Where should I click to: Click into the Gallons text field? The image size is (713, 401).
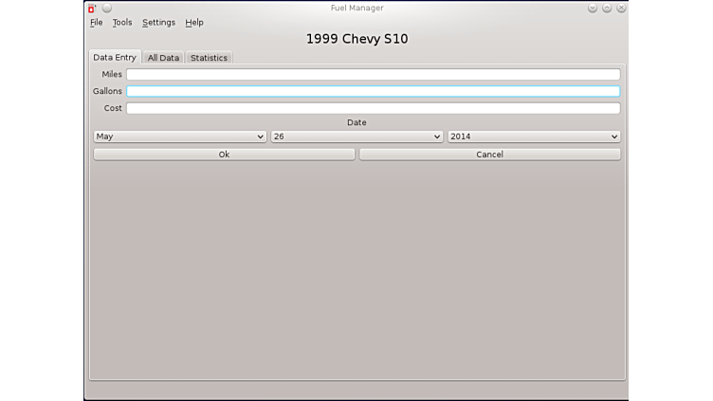click(x=373, y=91)
